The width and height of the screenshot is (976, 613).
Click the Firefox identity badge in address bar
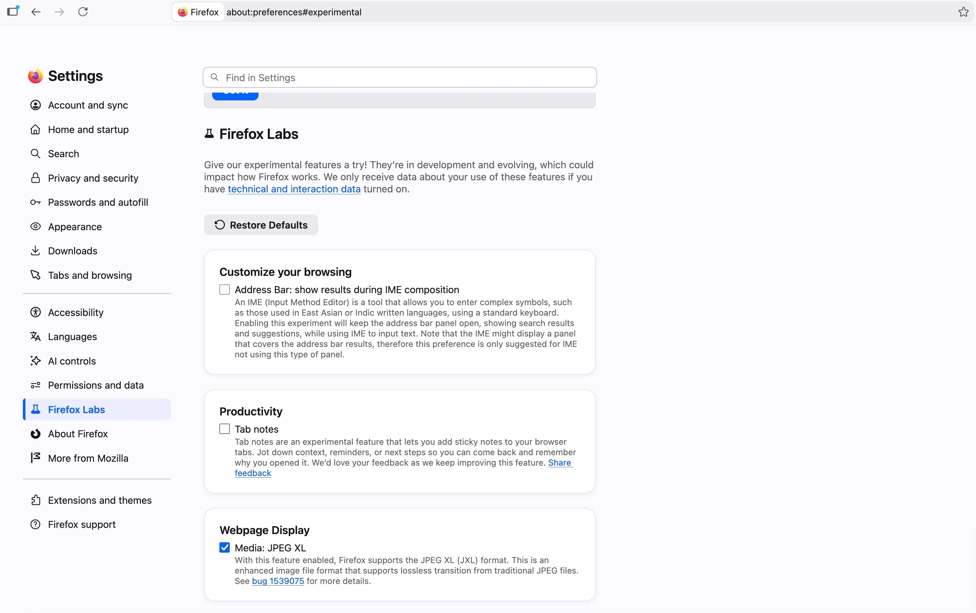click(198, 12)
